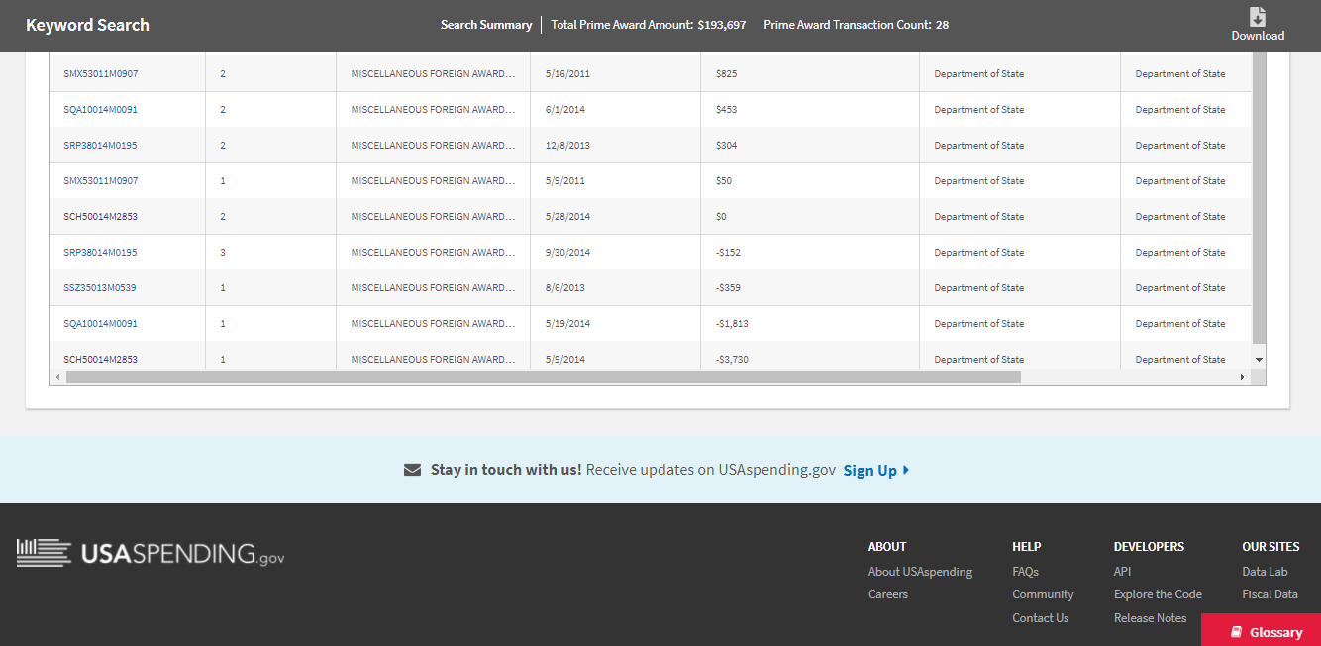Click the Download icon in header

[x=1258, y=17]
